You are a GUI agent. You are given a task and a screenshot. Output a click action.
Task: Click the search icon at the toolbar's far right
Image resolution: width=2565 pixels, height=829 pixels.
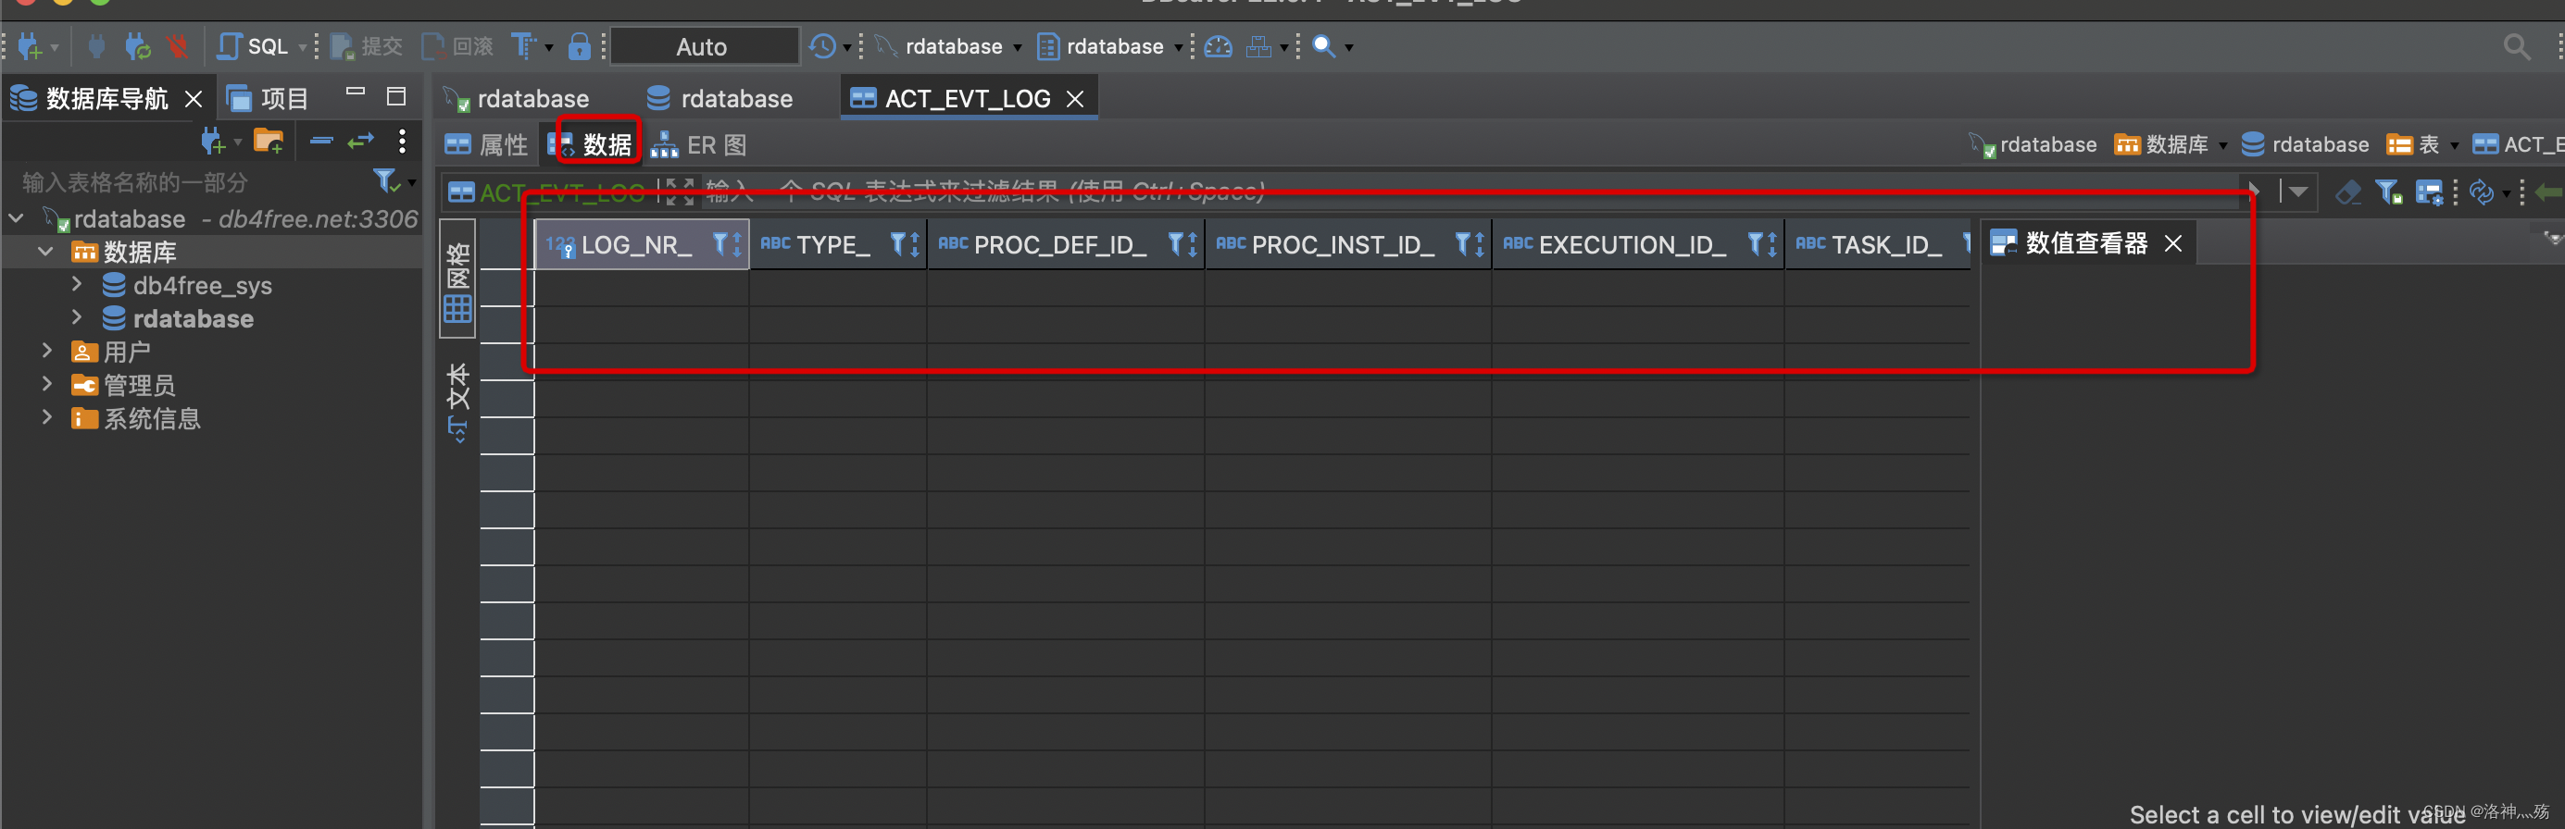pos(2516,45)
